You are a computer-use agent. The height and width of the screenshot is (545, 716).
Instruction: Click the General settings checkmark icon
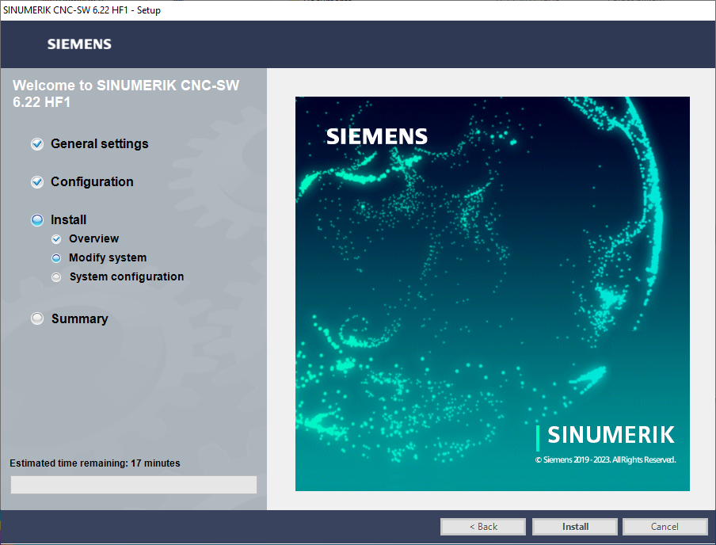point(37,144)
